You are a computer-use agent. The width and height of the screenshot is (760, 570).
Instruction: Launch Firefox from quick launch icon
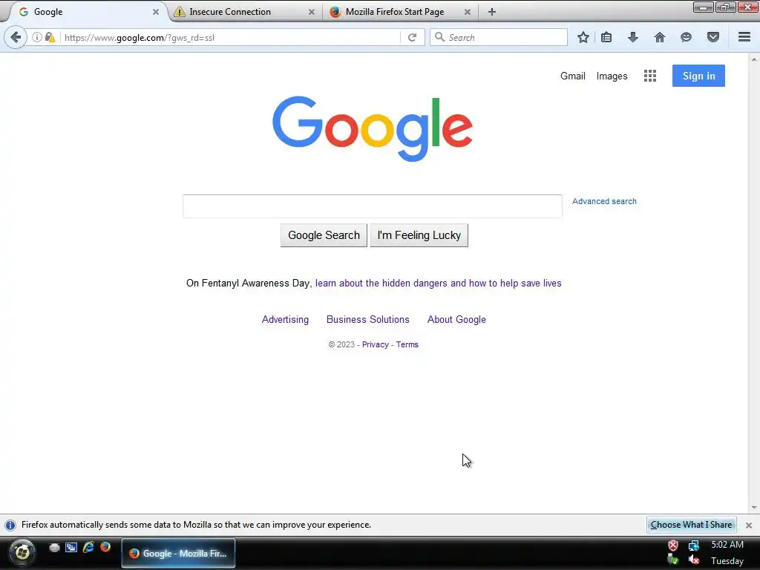[x=105, y=547]
